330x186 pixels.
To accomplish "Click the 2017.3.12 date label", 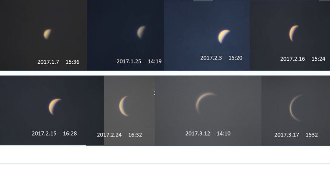I will (x=198, y=134).
